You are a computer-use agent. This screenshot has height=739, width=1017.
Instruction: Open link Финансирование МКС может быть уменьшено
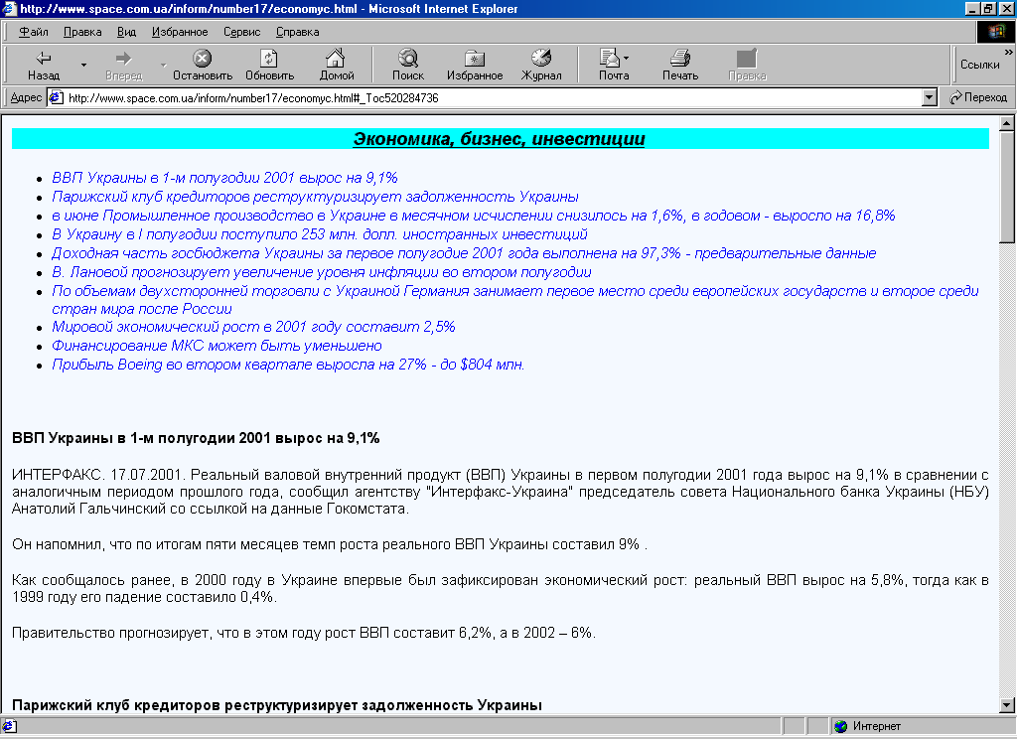pyautogui.click(x=217, y=346)
